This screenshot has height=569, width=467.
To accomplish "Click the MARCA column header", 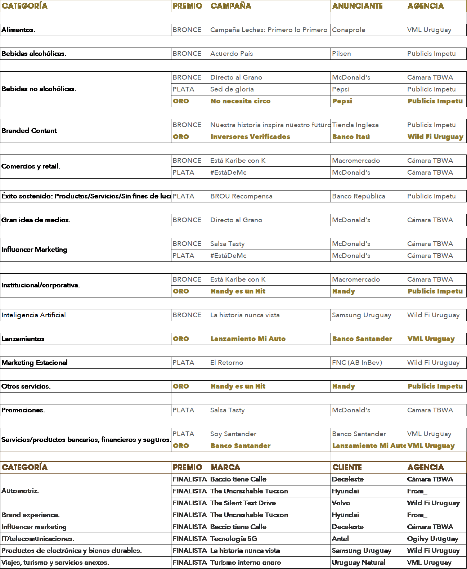I will (270, 467).
